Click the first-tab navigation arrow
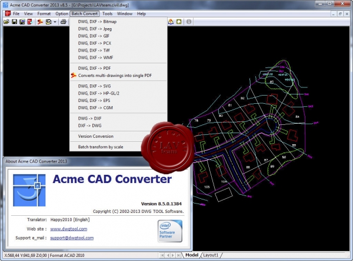Viewport: 353px width, 261px height. coord(162,255)
